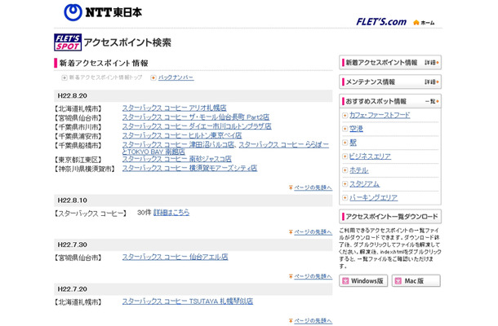The height and width of the screenshot is (326, 498).
Task: Select スタジアム category
Action: coord(365,184)
